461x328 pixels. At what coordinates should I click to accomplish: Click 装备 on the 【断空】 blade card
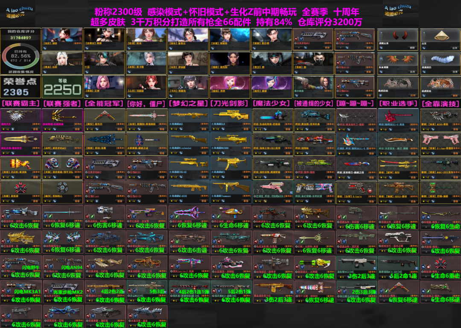(x=120, y=129)
